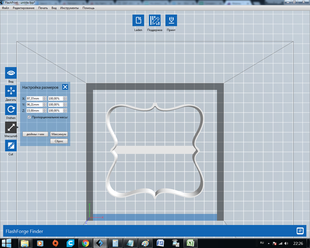
Task: Click the 22:26 clock in the tray
Action: [x=298, y=244]
